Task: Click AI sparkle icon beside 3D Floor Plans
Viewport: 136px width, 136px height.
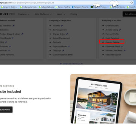Action: [x=14, y=26]
